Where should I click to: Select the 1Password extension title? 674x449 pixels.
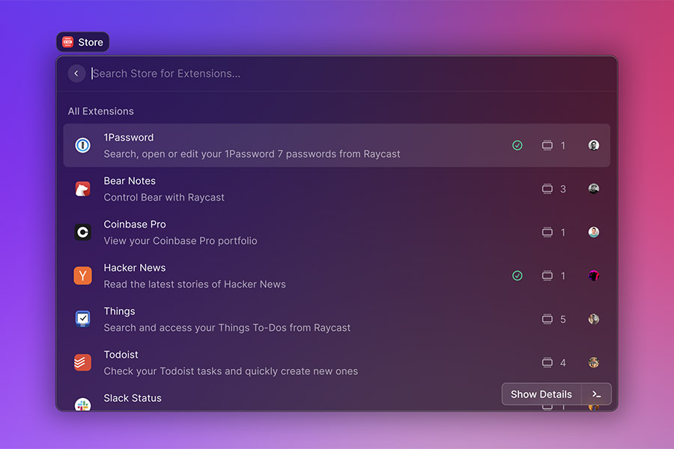point(129,138)
